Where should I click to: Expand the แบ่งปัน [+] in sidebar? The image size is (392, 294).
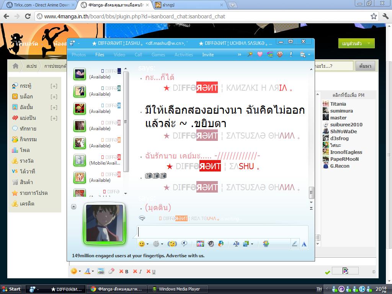click(x=54, y=118)
